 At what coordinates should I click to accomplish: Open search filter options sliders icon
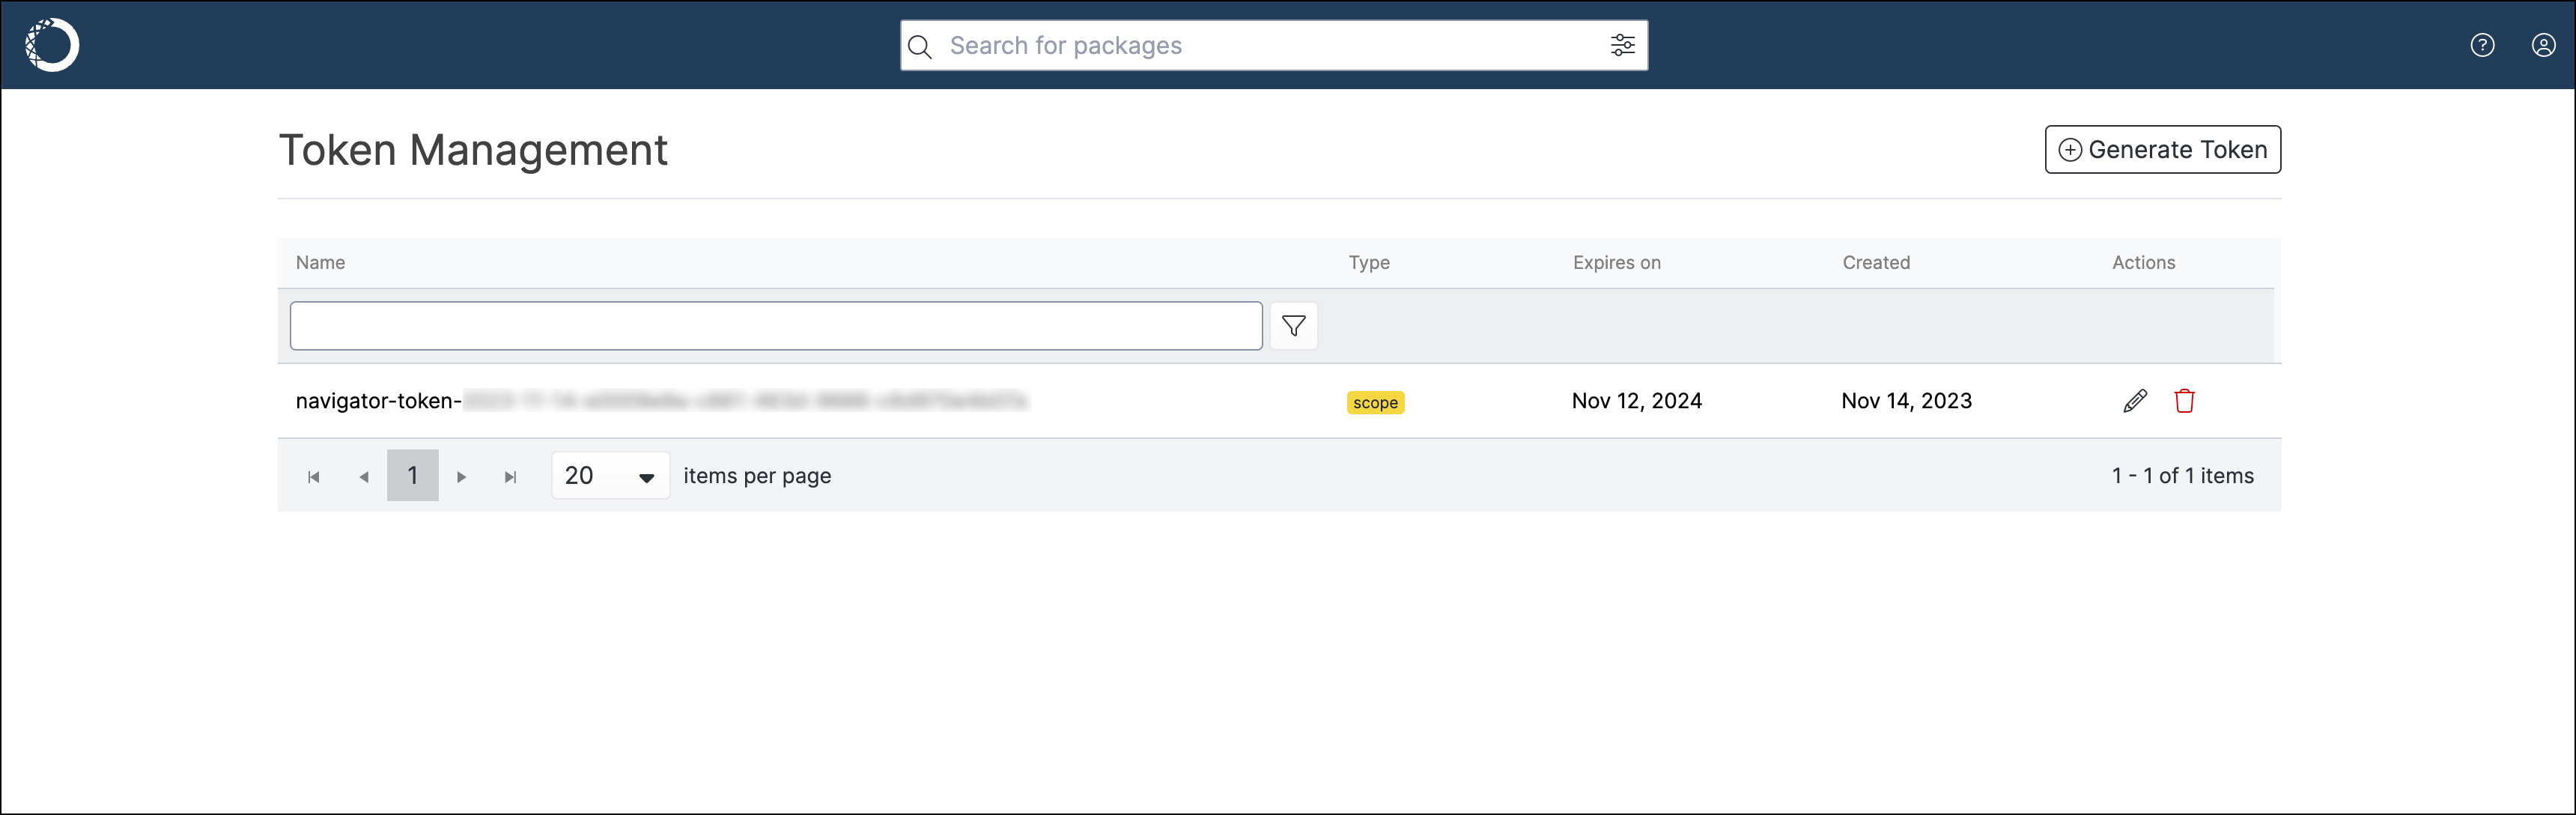pos(1622,45)
